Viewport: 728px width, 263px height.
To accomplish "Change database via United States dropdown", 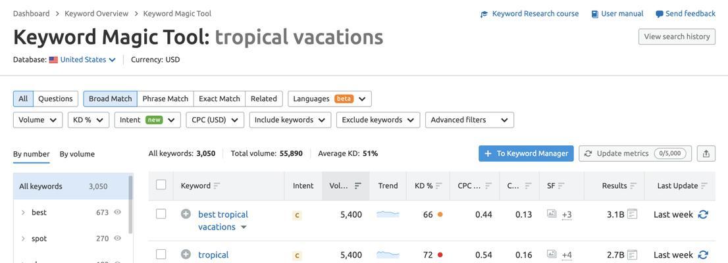I will (88, 60).
